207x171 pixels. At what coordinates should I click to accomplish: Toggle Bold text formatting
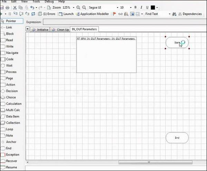pos(136,7)
